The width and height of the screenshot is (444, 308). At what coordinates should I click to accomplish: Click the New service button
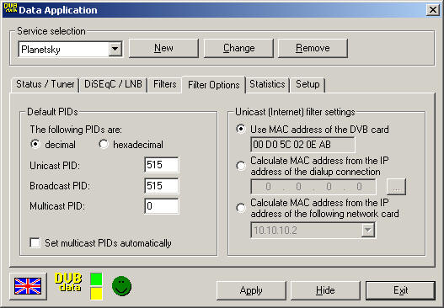163,48
